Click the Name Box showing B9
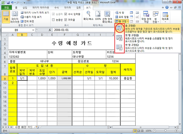183x134 pixels. 17,30
